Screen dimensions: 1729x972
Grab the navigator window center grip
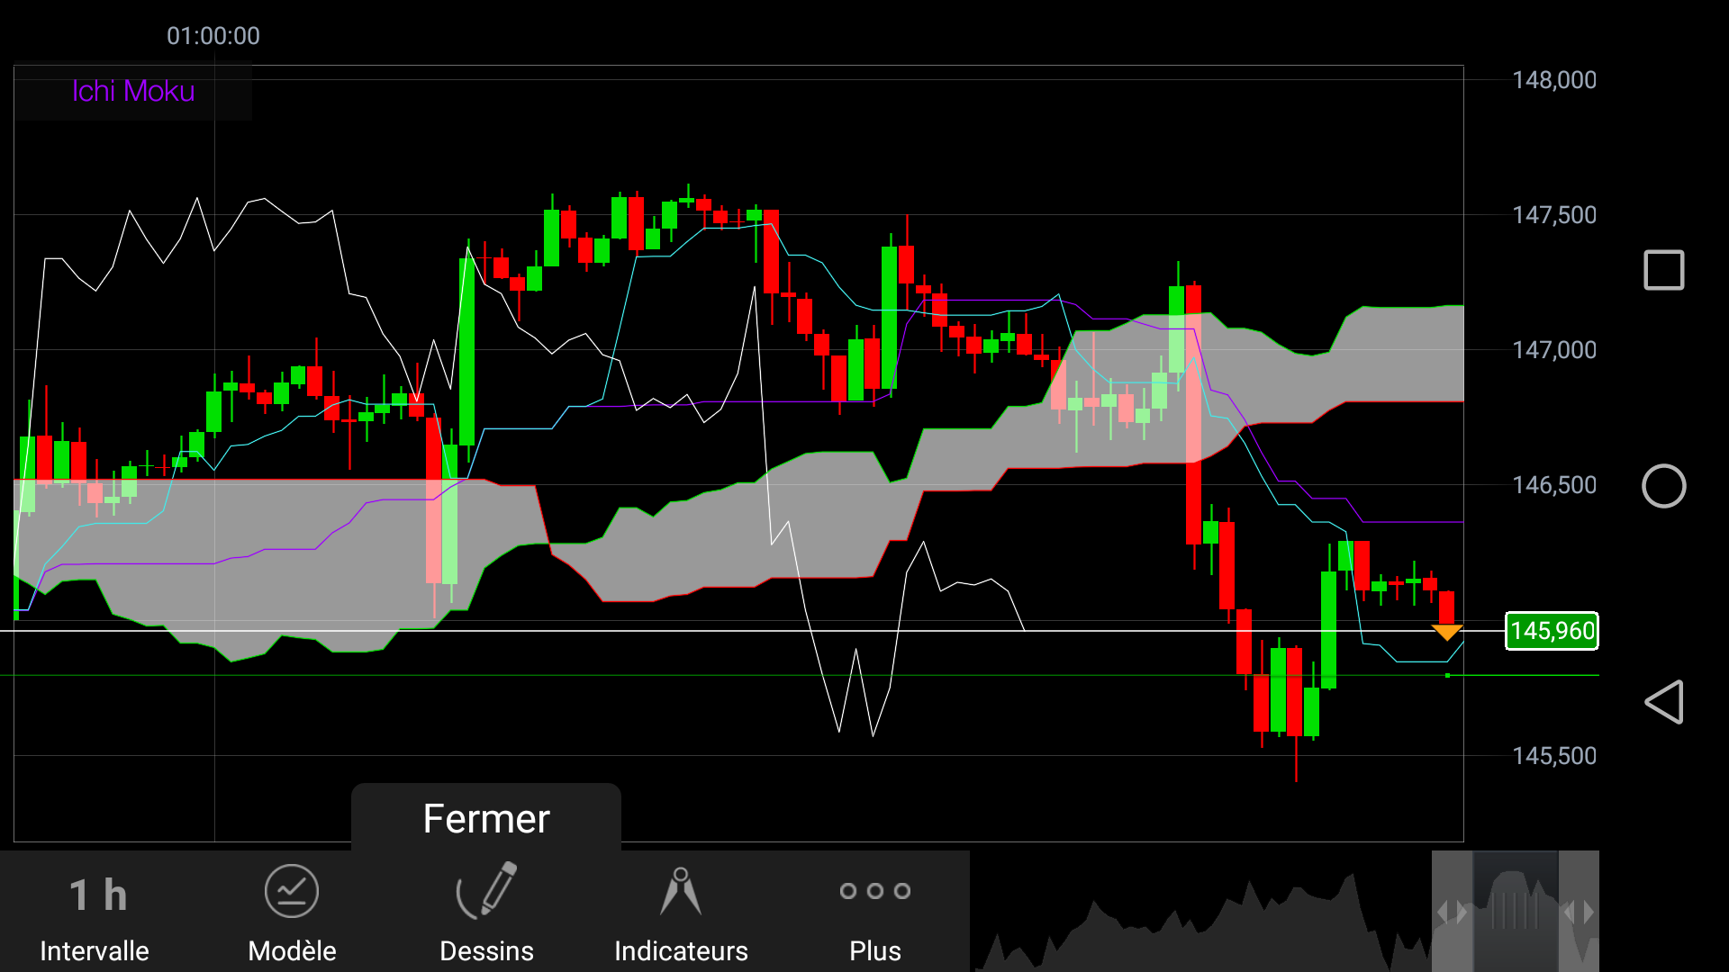(x=1515, y=912)
